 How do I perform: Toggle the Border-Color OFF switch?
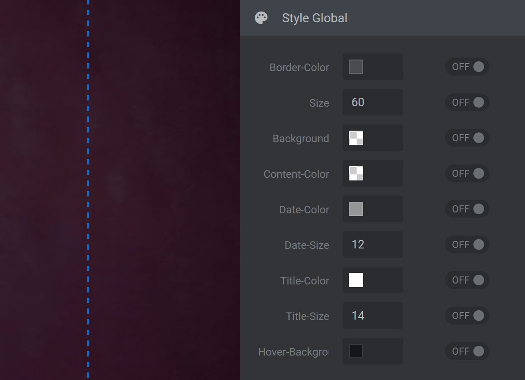coord(467,67)
